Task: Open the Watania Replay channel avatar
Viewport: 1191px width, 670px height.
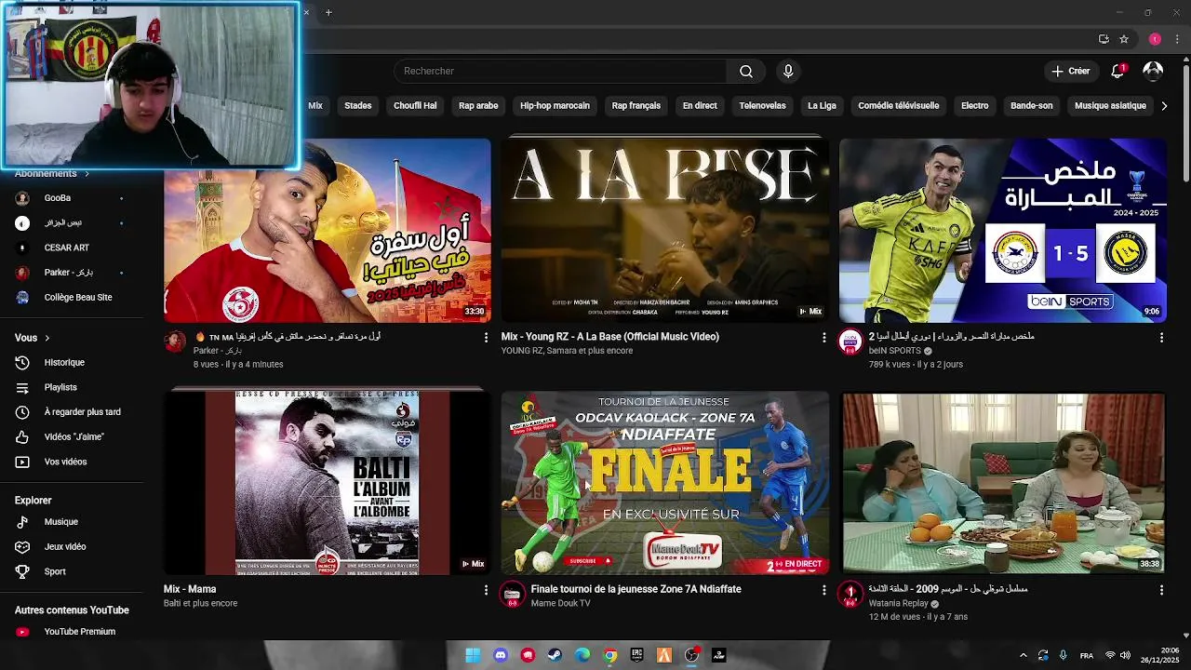Action: coord(850,595)
